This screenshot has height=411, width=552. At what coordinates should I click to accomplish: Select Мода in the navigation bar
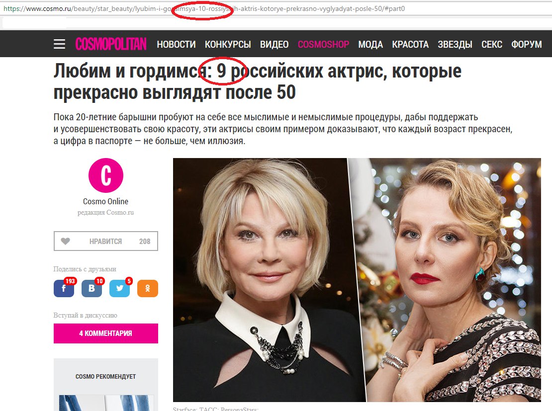370,44
